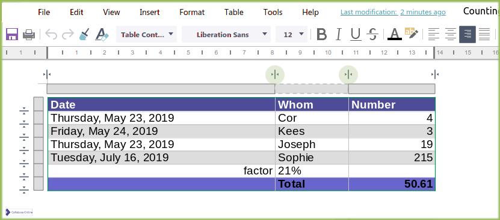Open the Tools menu
The image size is (500, 220).
273,13
